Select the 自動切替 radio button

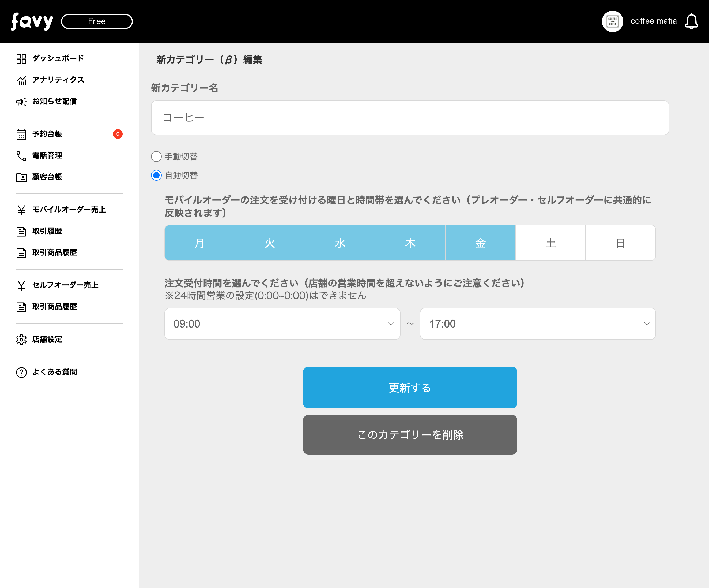click(156, 175)
